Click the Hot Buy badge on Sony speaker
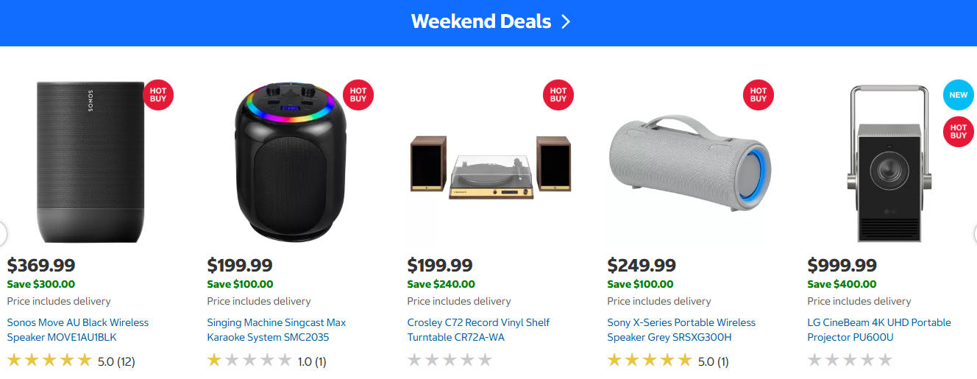The image size is (977, 379). pos(758,94)
